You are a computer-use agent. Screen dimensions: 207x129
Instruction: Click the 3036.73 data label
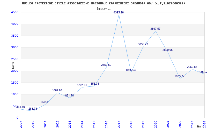tap(143, 44)
